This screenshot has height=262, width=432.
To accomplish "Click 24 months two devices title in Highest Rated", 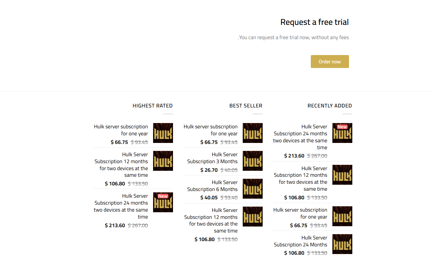I will tap(121, 206).
